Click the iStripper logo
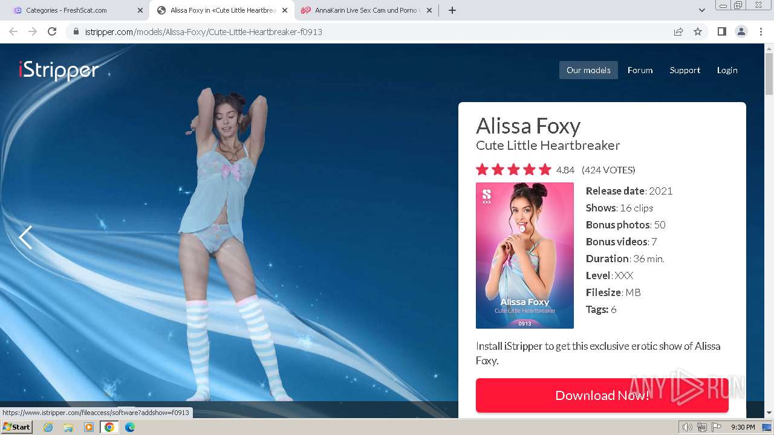Viewport: 774px width, 435px height. click(59, 70)
